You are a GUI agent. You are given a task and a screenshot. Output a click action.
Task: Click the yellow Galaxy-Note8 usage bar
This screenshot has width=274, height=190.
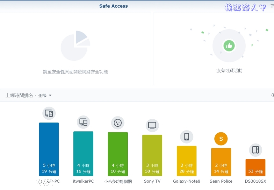[x=187, y=161]
